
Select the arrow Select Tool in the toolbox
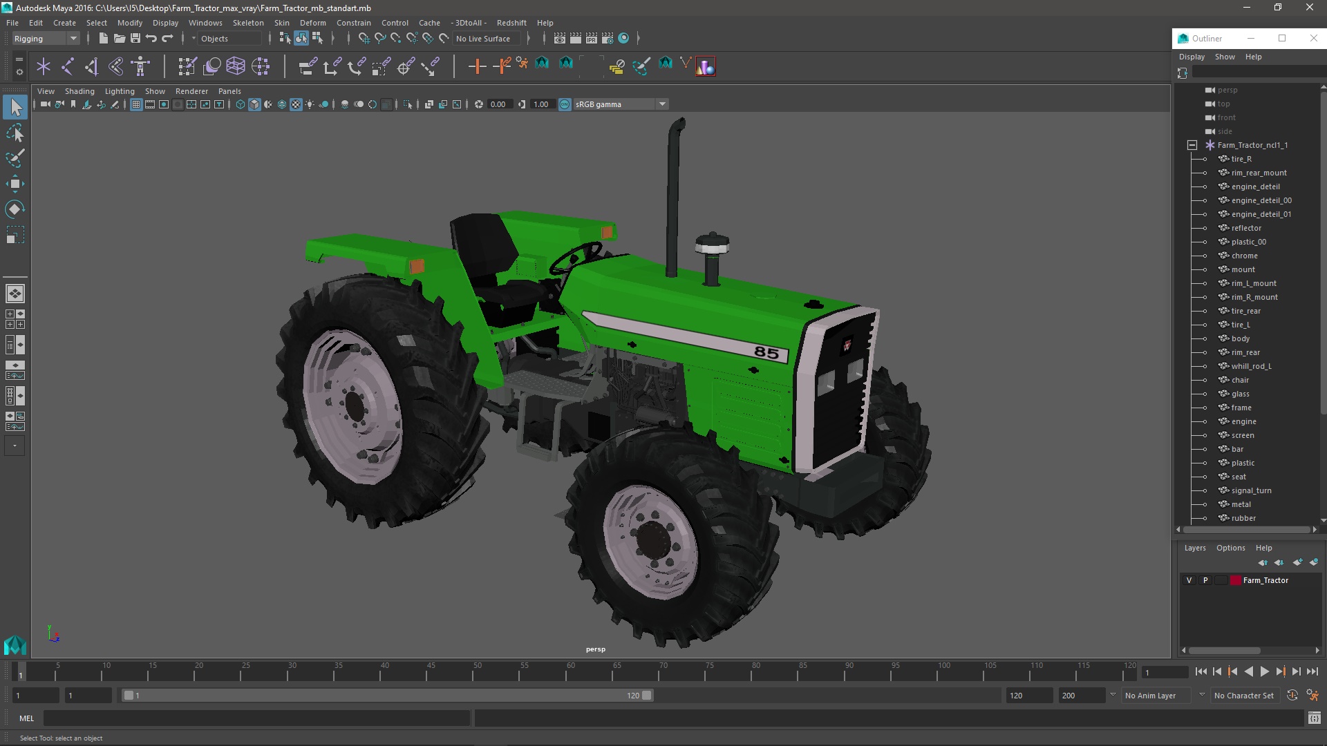pyautogui.click(x=15, y=107)
